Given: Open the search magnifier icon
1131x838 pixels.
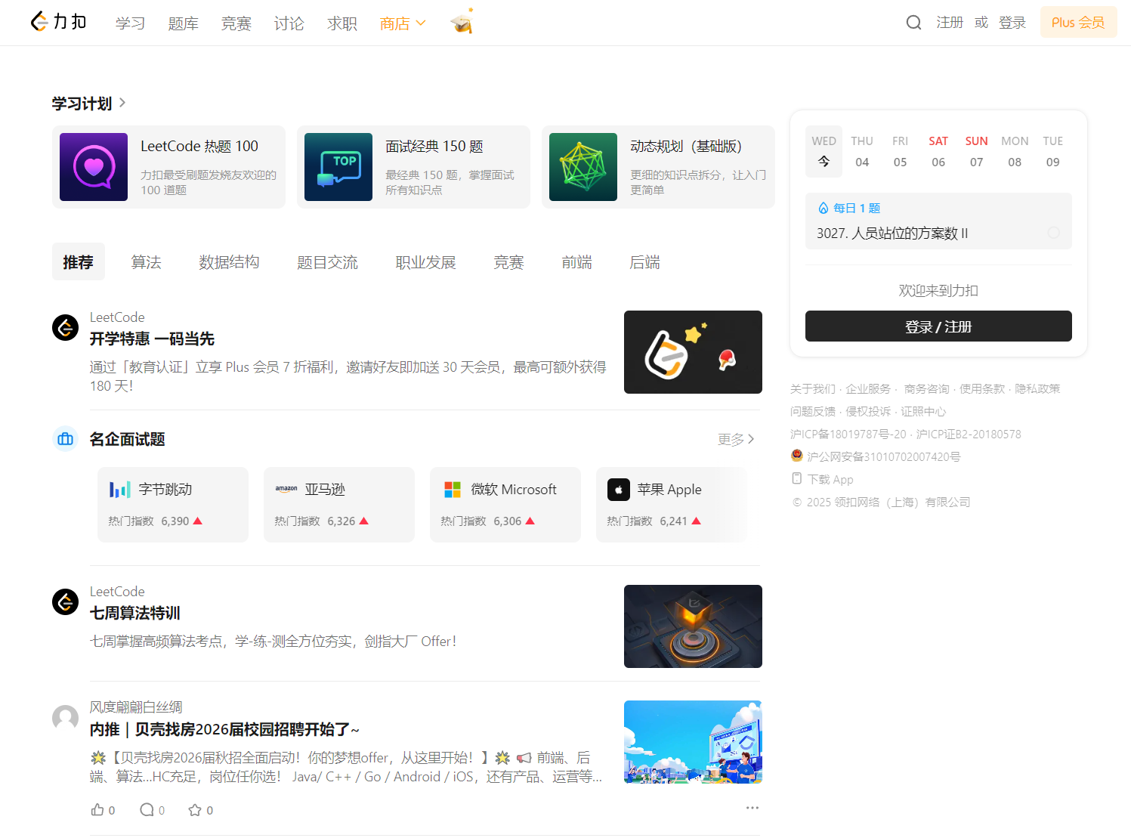Looking at the screenshot, I should pos(913,23).
